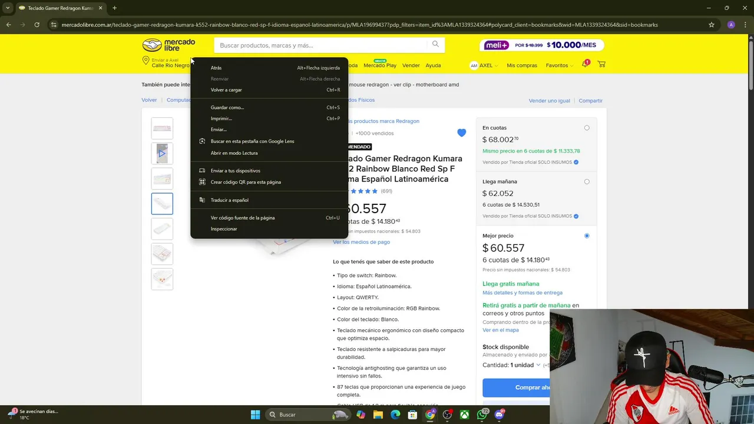Choose "Guardar como..." in context menu
Image resolution: width=754 pixels, height=424 pixels.
(x=269, y=108)
